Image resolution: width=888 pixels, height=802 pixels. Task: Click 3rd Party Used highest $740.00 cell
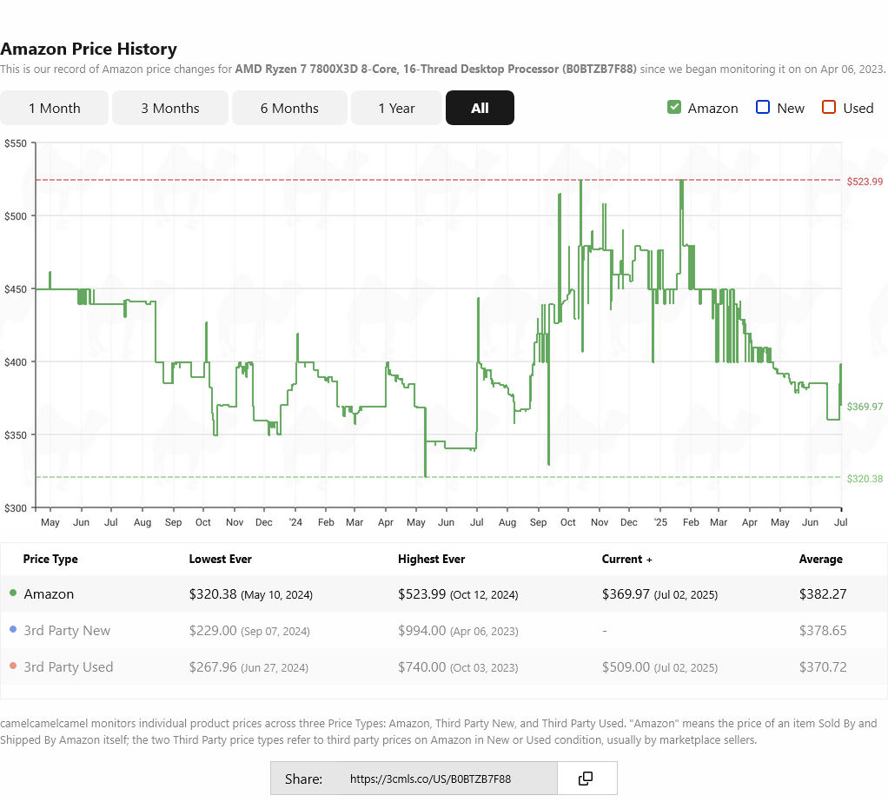tap(458, 667)
